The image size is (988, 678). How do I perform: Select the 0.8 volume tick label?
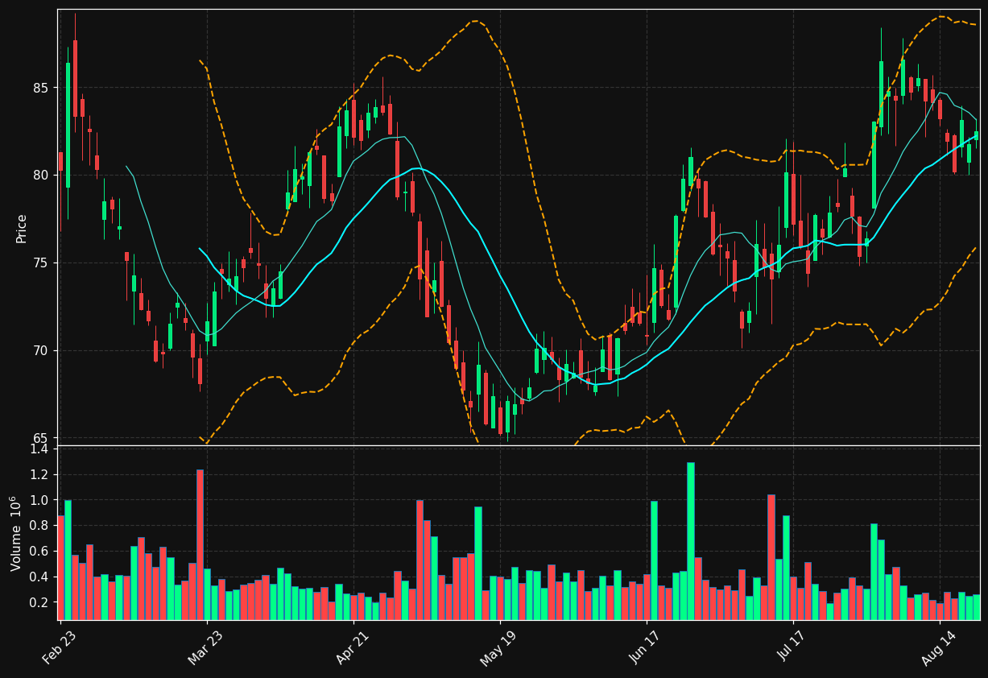click(x=39, y=526)
